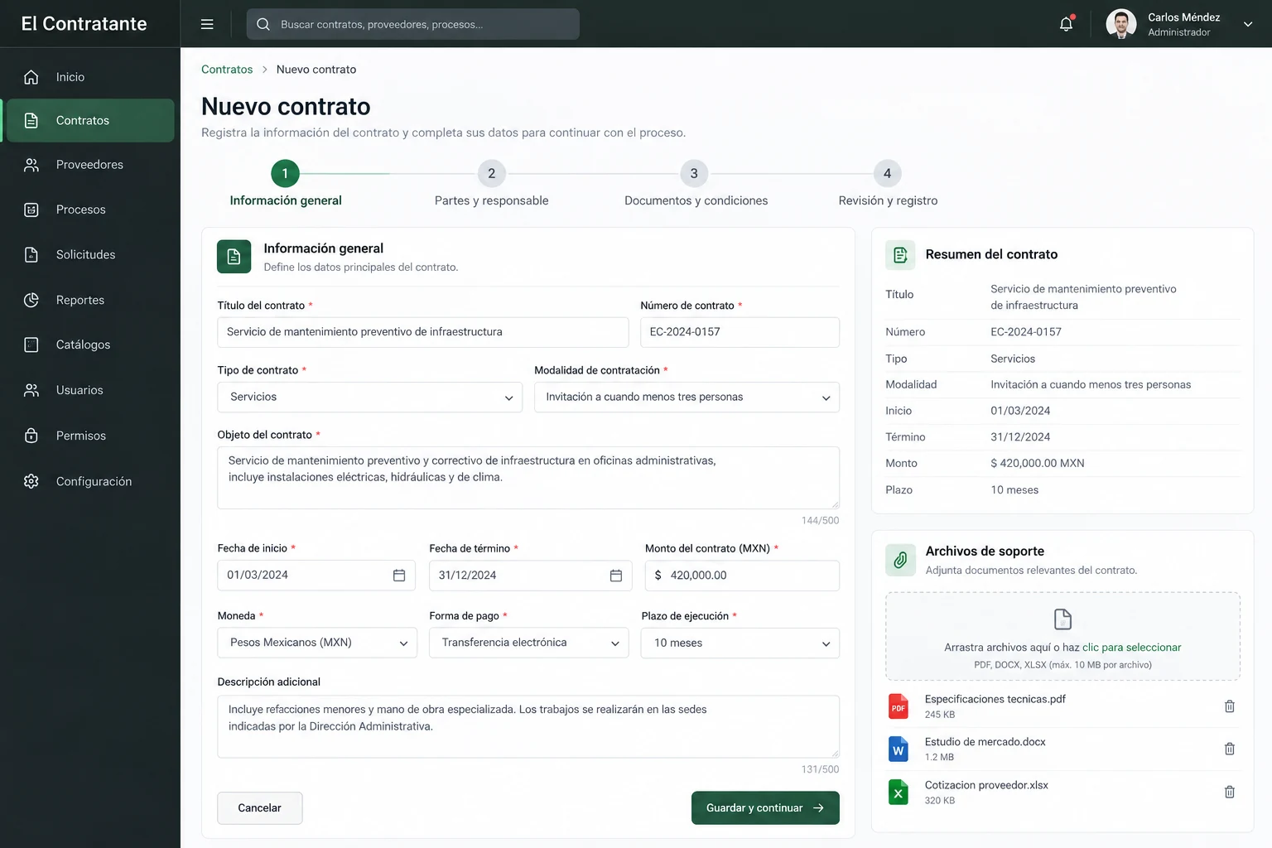Delete Estudio de mercado.docx file
Viewport: 1272px width, 848px height.
(x=1230, y=749)
